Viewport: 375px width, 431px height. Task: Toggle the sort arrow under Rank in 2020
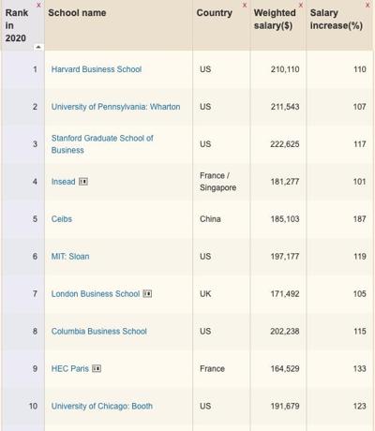pos(38,47)
